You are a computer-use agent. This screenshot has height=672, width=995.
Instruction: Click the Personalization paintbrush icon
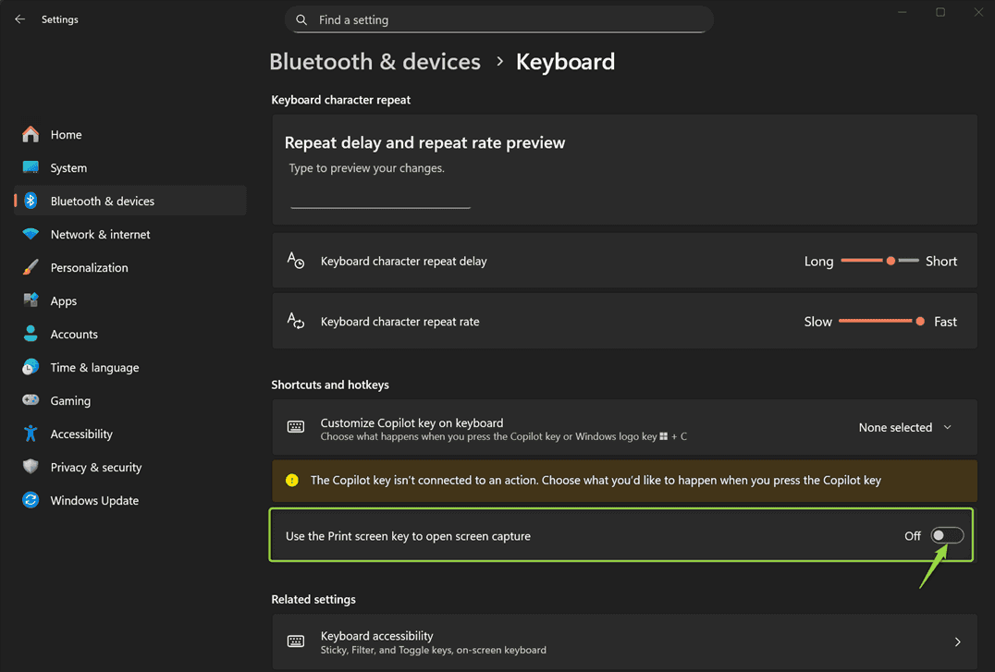(x=31, y=268)
